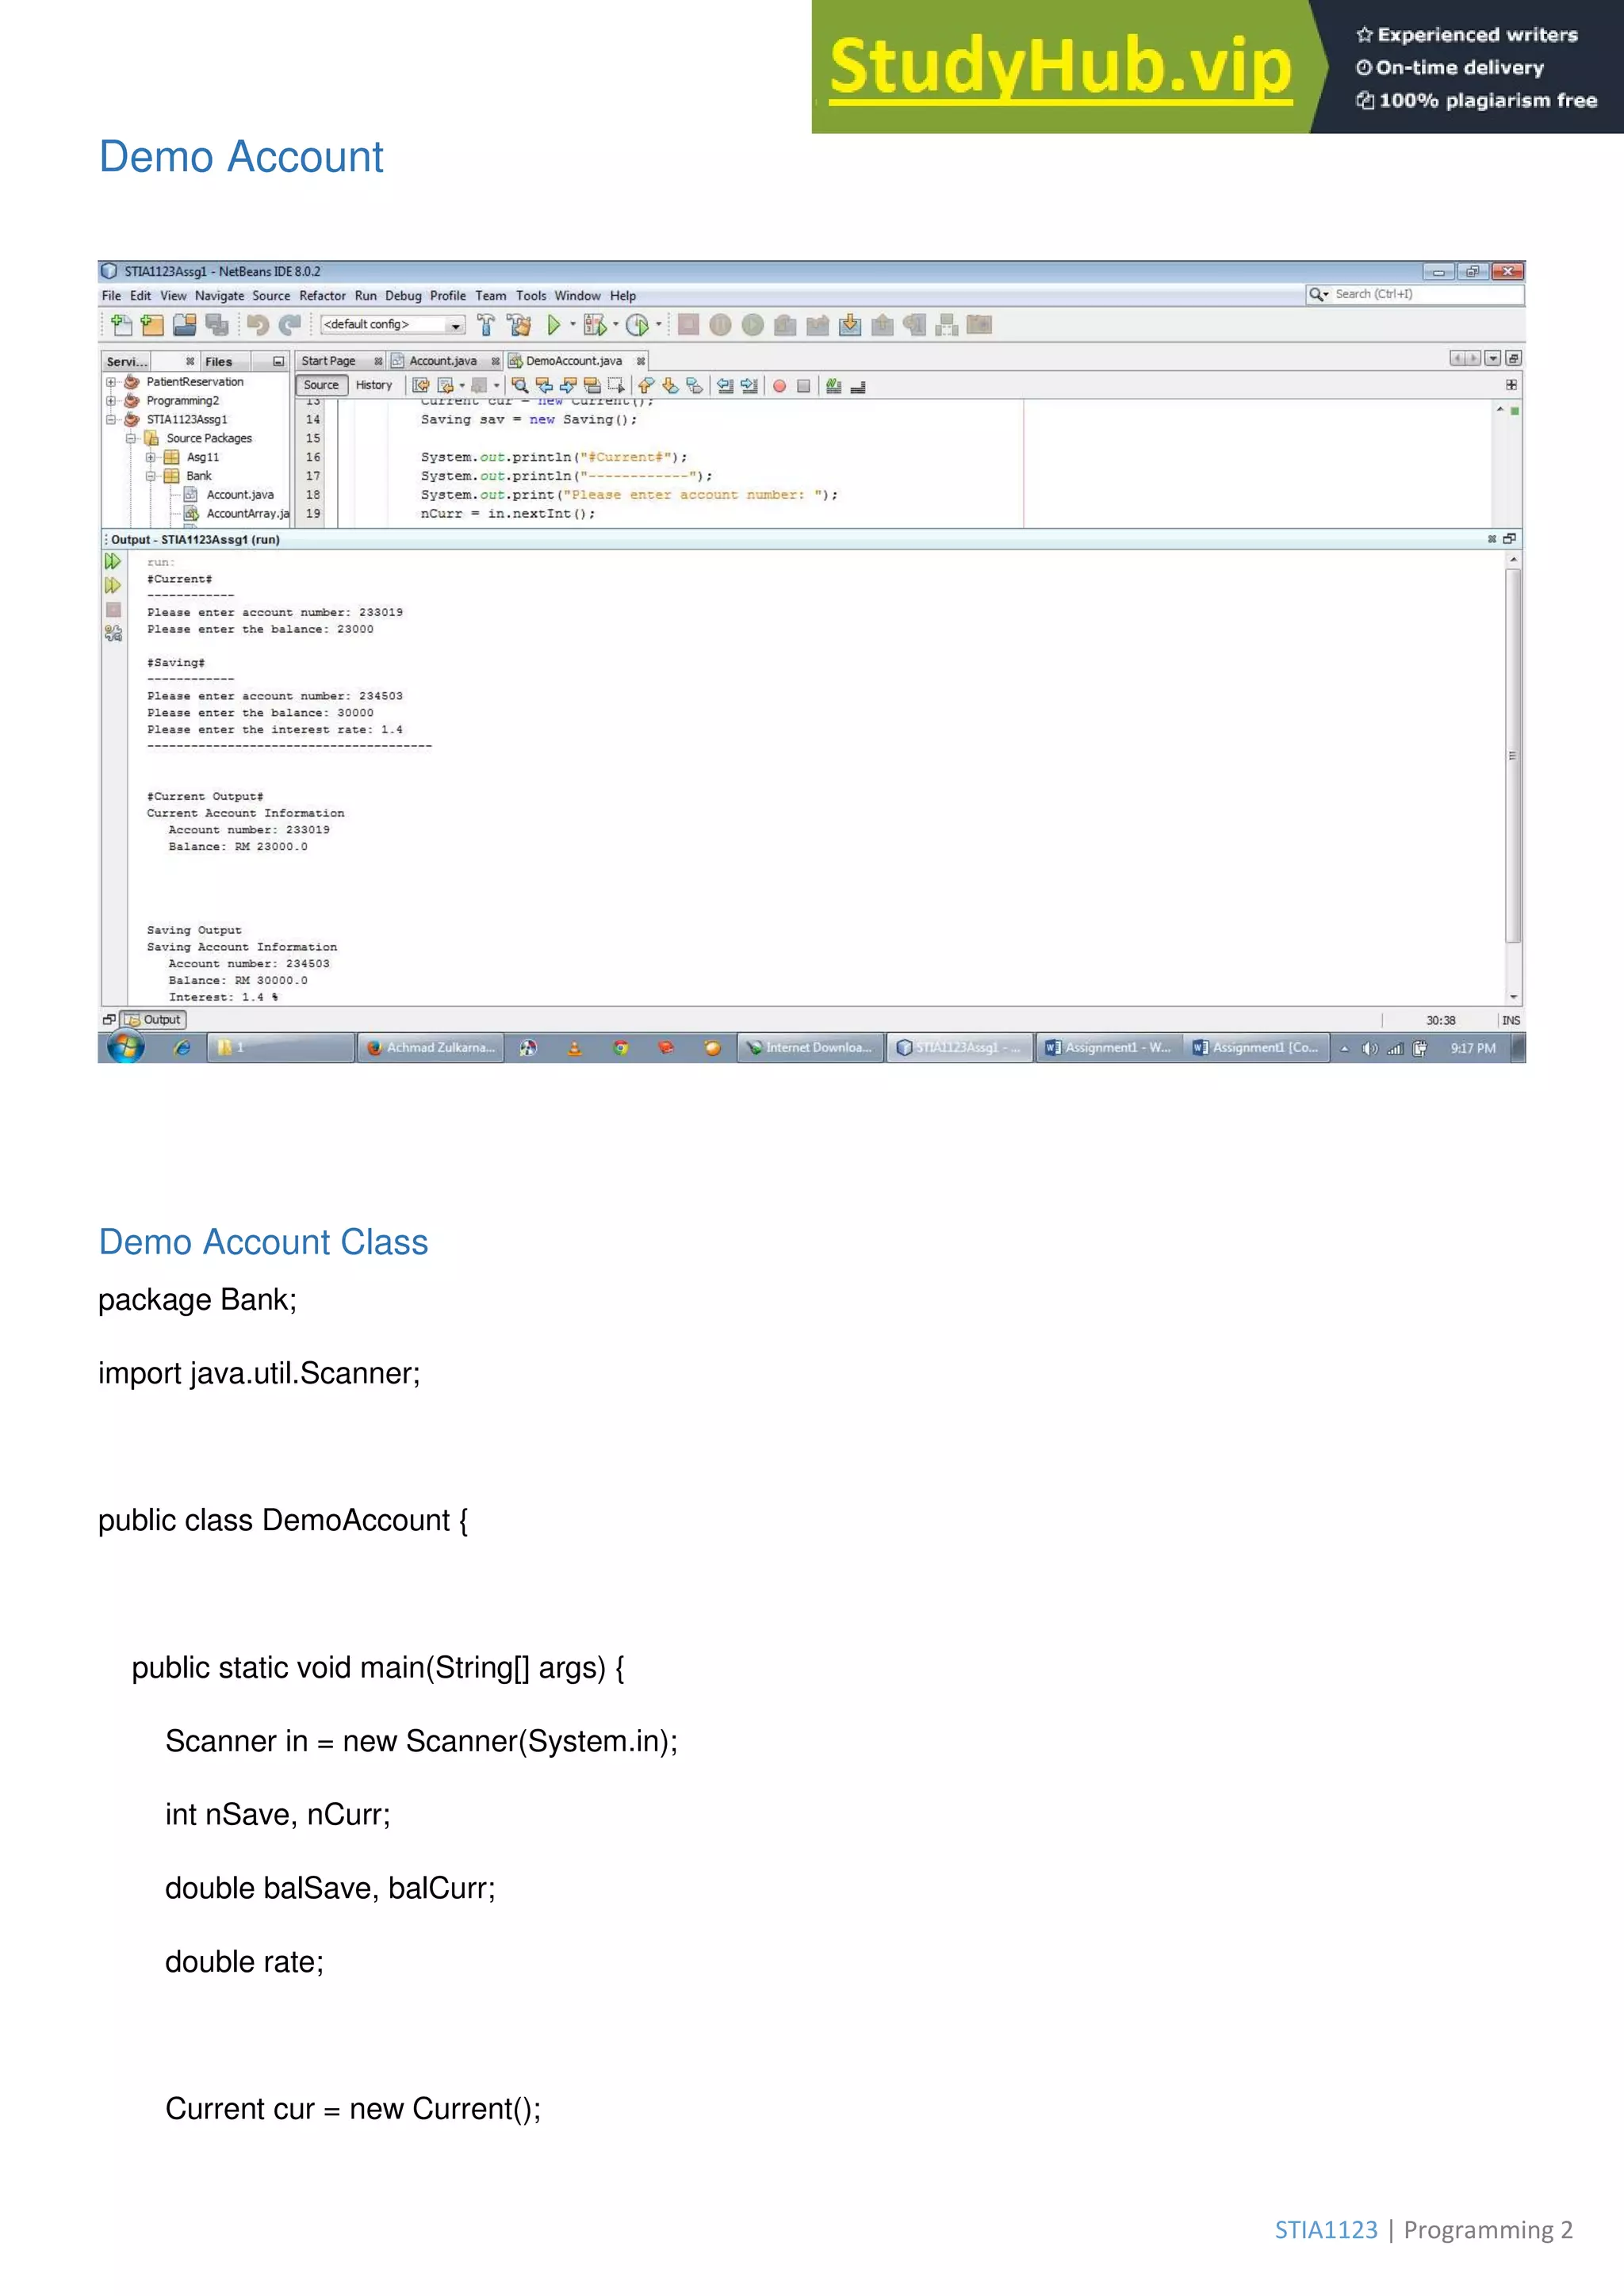
Task: Click the New File icon in NetBeans toolbar
Action: pos(121,324)
